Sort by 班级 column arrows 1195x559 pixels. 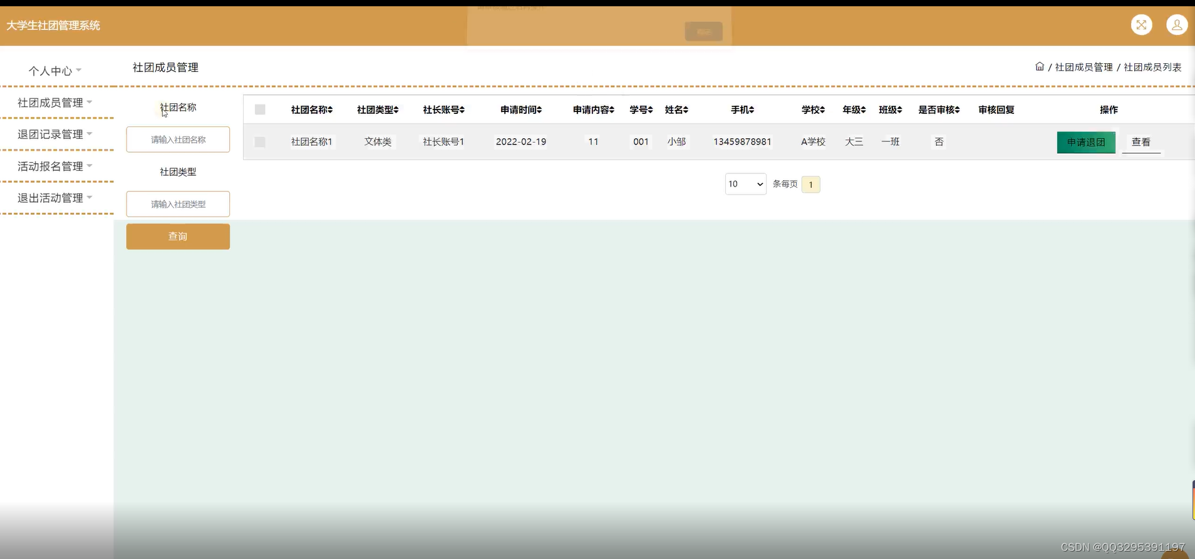click(900, 110)
